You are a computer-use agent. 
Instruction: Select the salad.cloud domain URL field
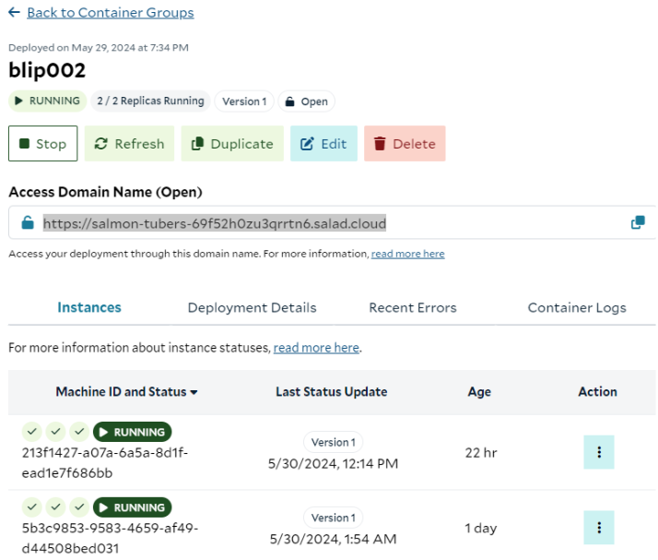click(332, 222)
